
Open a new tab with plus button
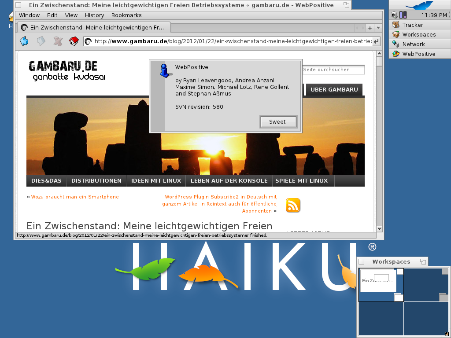click(x=370, y=28)
